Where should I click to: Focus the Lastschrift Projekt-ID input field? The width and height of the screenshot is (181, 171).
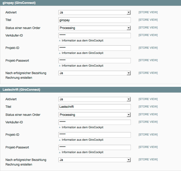[x=95, y=135]
